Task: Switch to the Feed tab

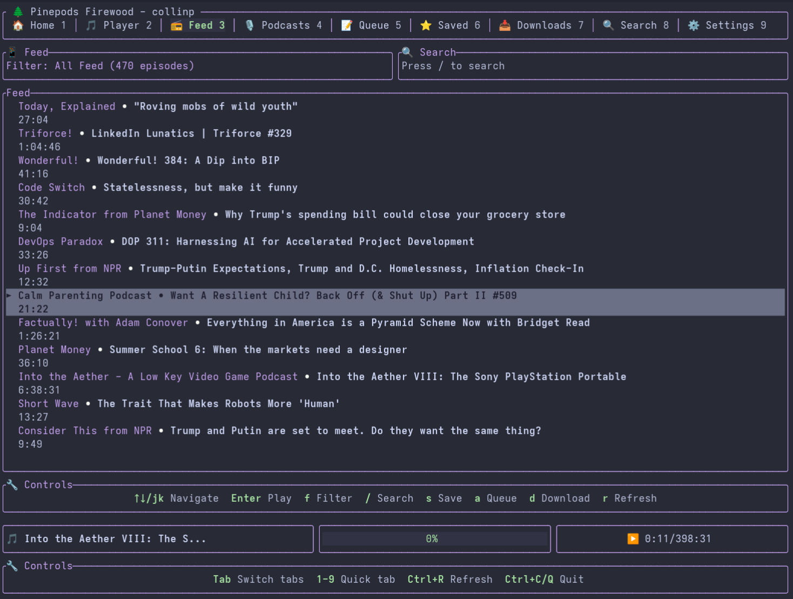Action: coord(200,25)
